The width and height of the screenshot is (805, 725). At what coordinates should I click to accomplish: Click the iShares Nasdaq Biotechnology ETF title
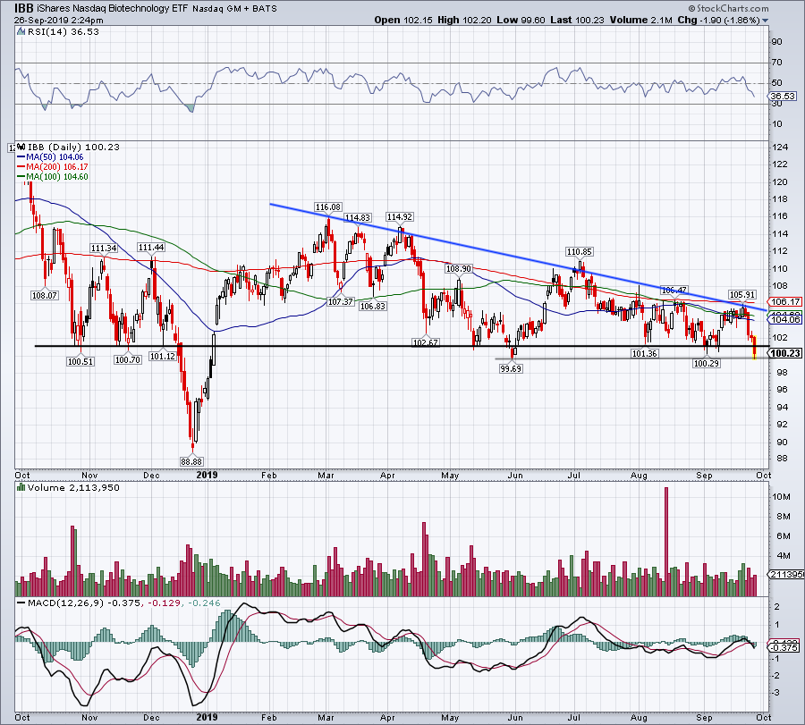coord(112,8)
